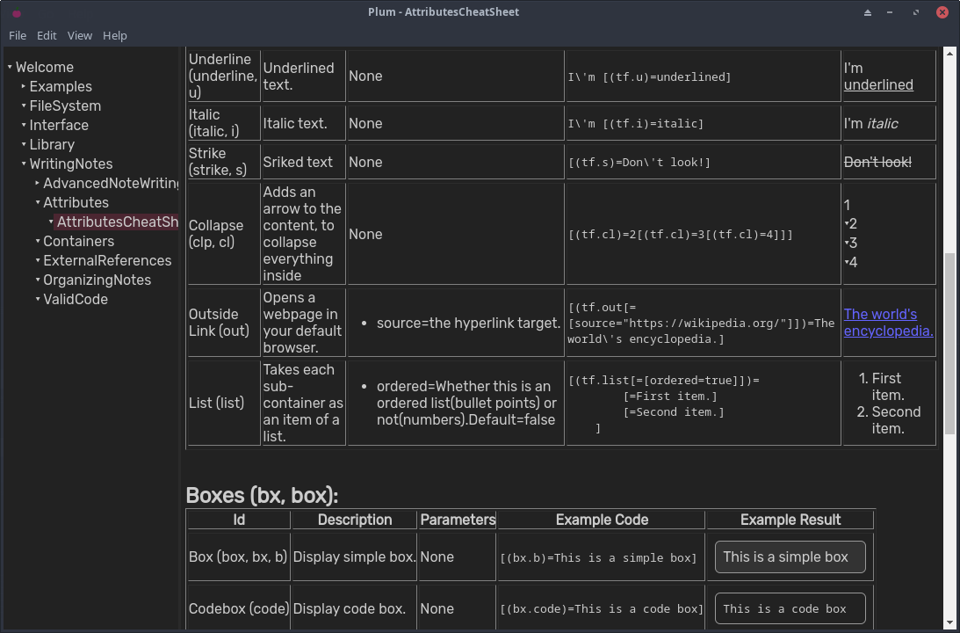
Task: Click the underlined example result text
Action: click(878, 84)
